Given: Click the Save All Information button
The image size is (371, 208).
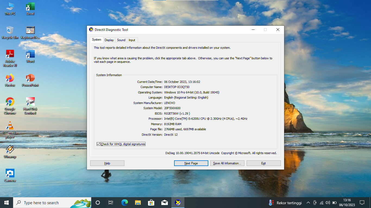Looking at the screenshot, I should click(227, 163).
